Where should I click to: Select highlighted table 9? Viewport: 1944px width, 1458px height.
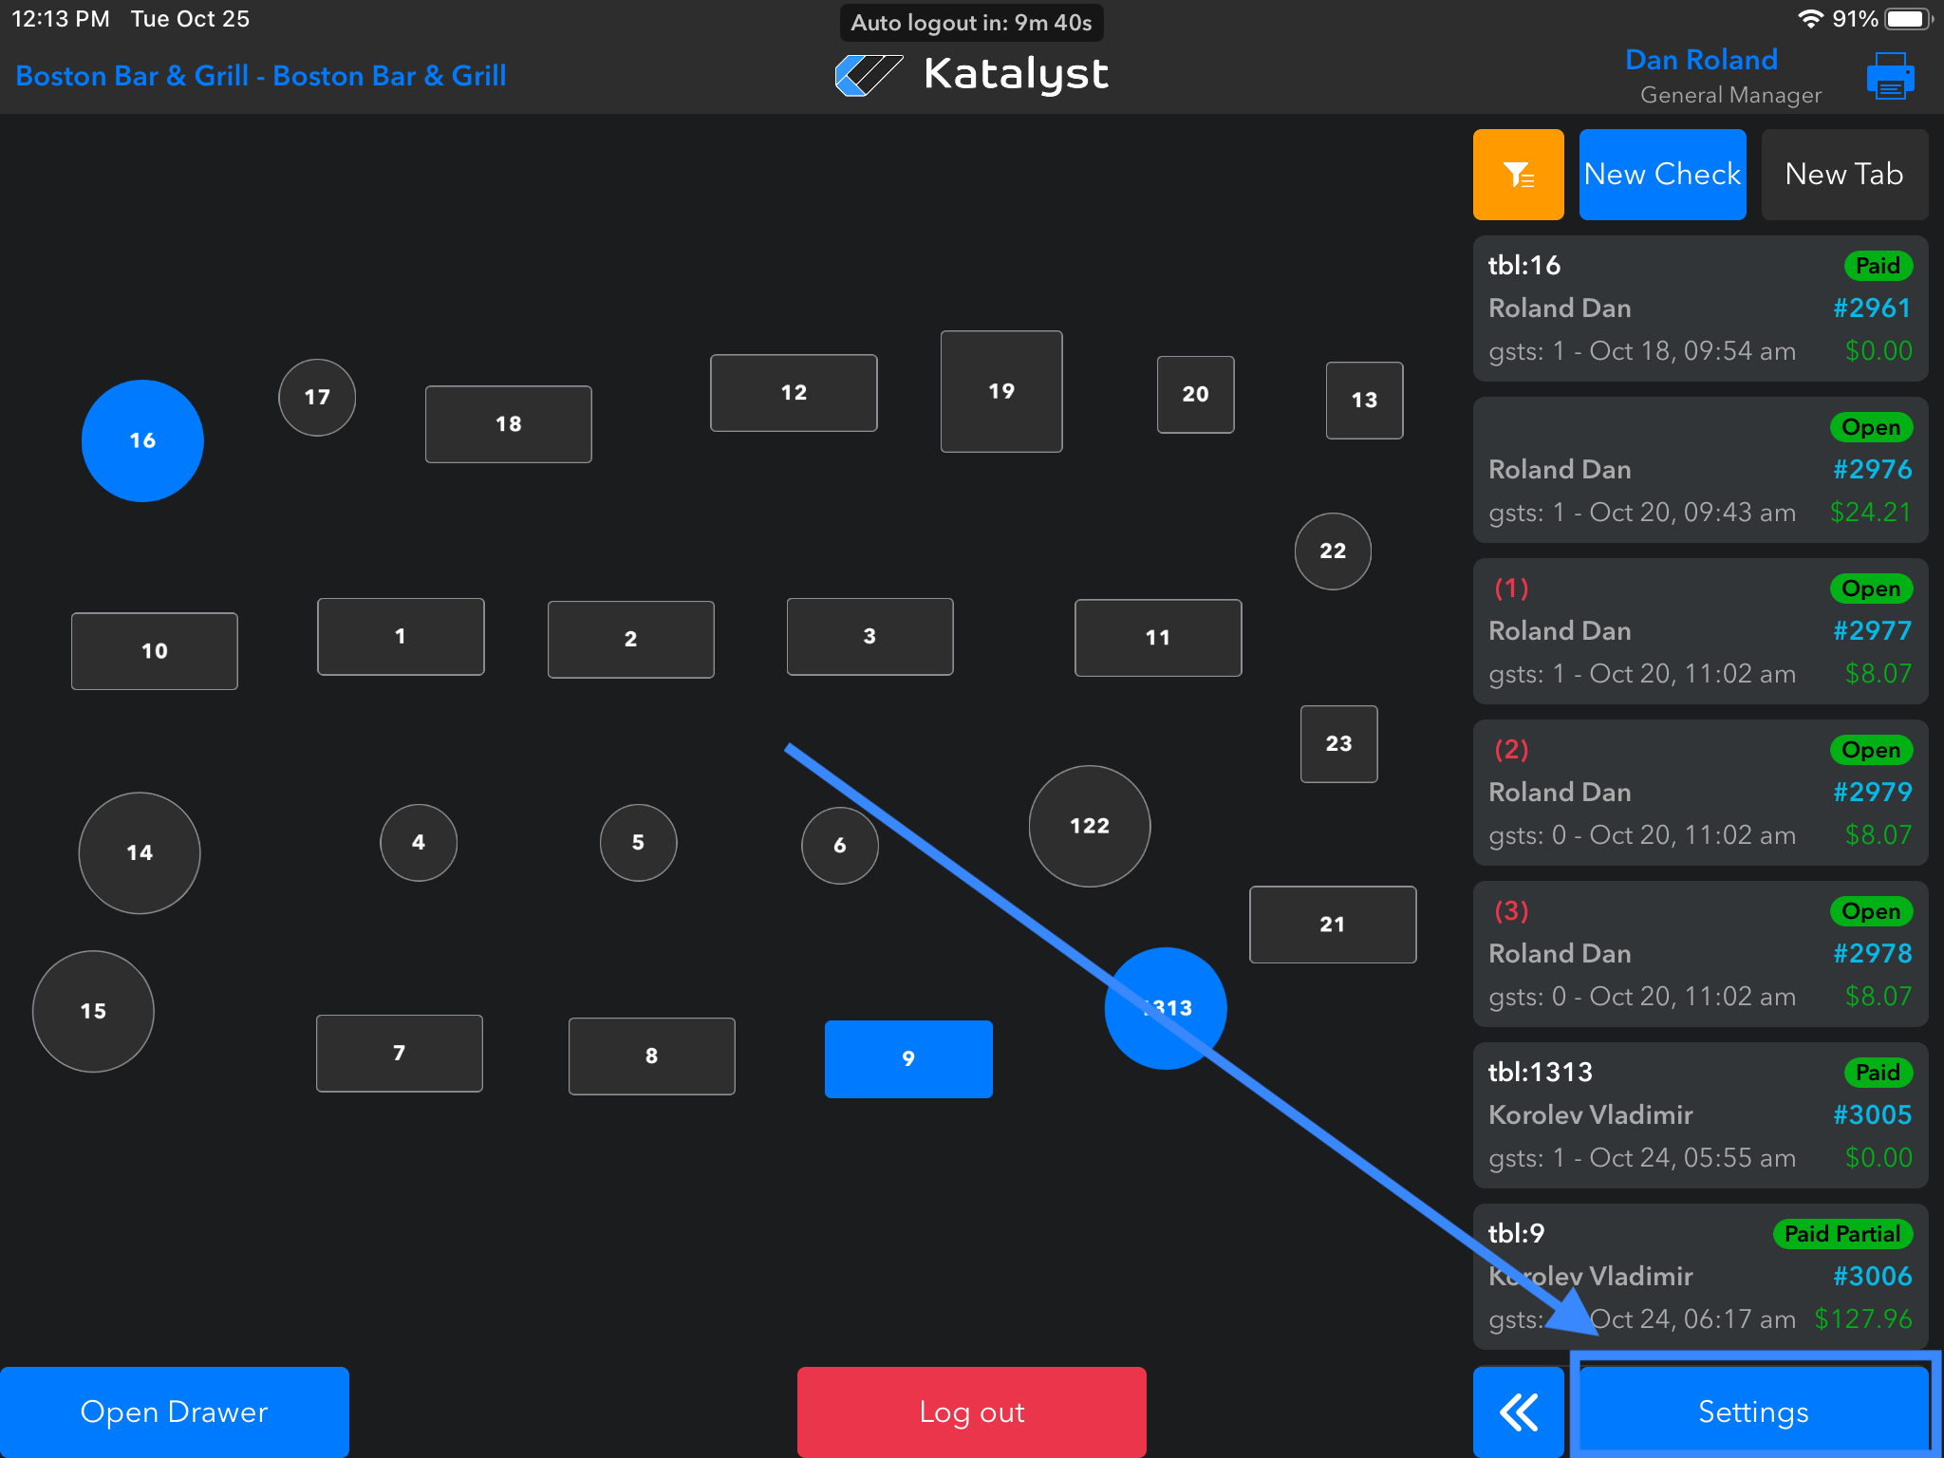click(908, 1058)
